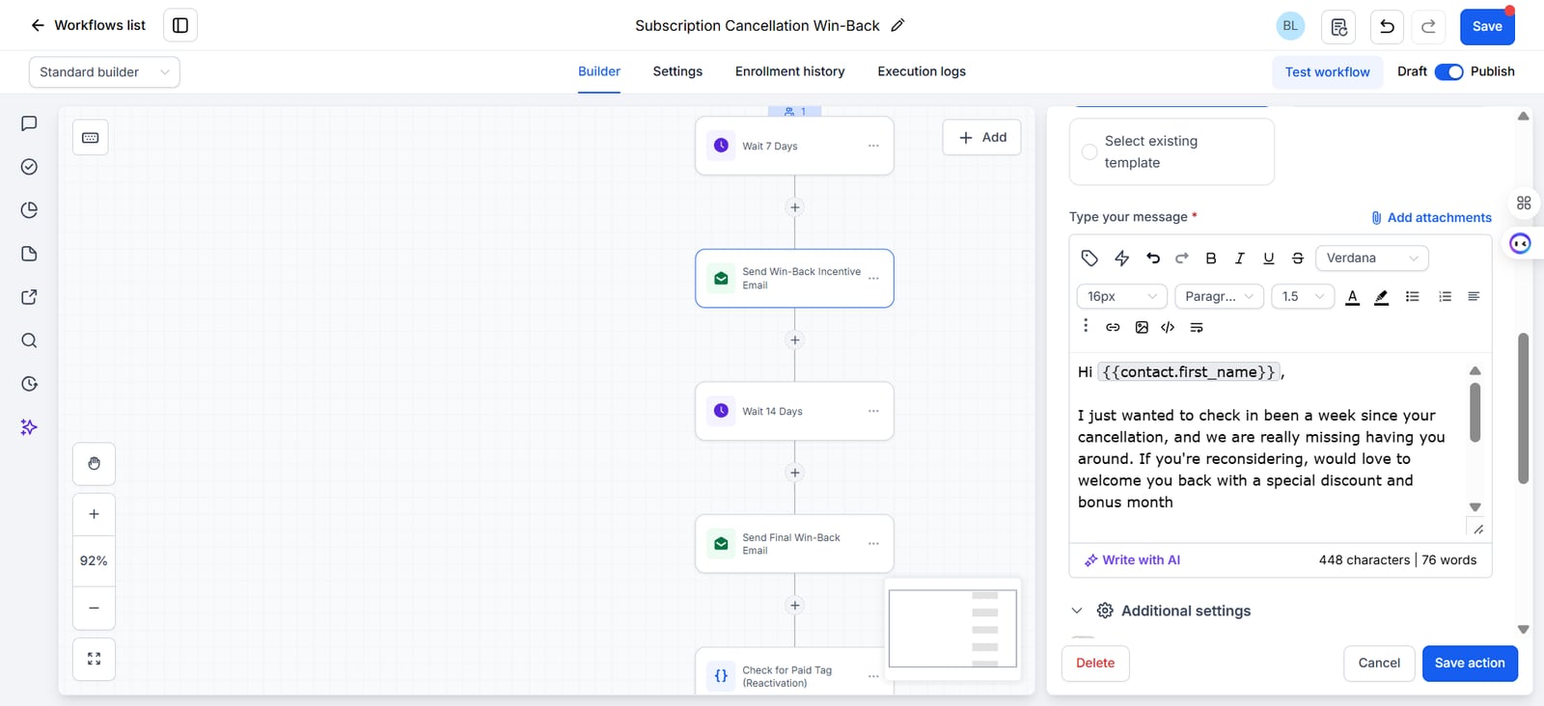
Task: Click the workflow minimap thumbnail
Action: pyautogui.click(x=952, y=629)
